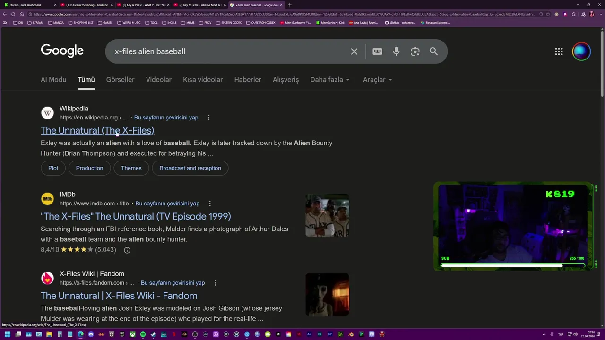This screenshot has width=605, height=340.
Task: Open the Wikipedia result options menu
Action: [208, 118]
